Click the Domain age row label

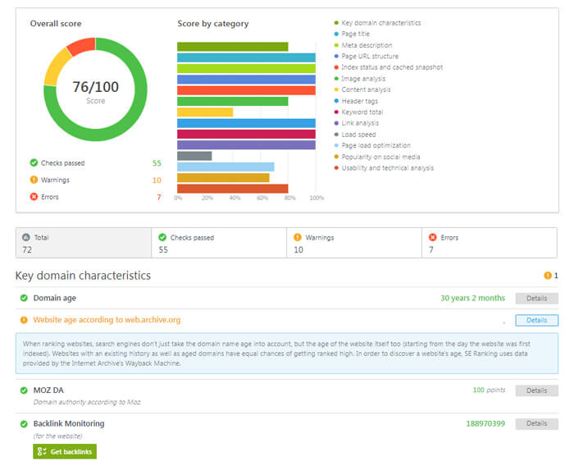55,298
